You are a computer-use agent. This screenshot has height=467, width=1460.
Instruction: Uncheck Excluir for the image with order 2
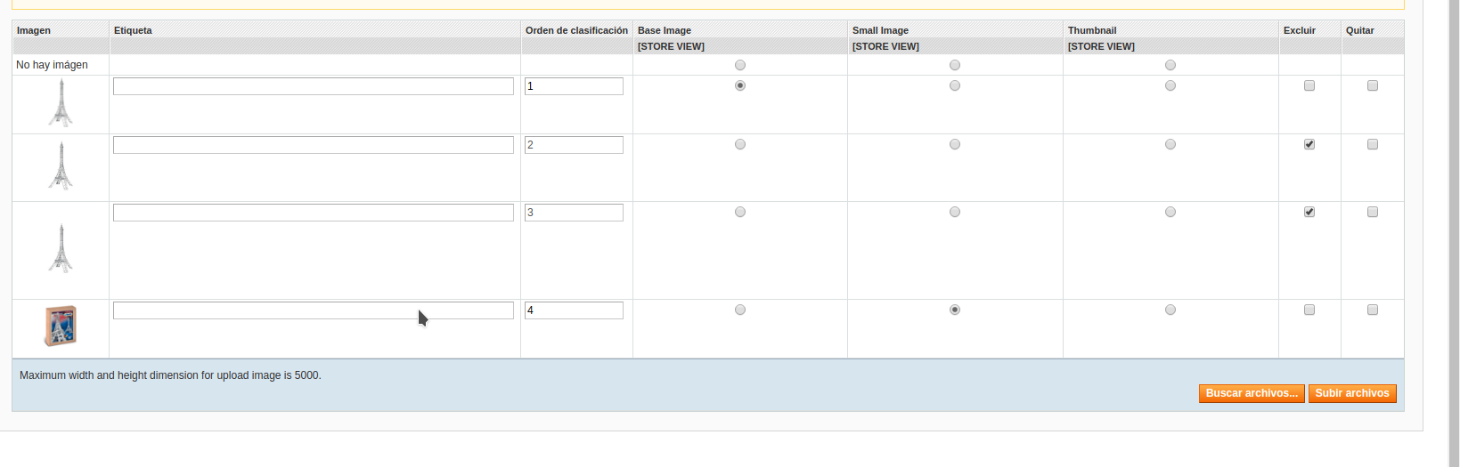[x=1309, y=144]
